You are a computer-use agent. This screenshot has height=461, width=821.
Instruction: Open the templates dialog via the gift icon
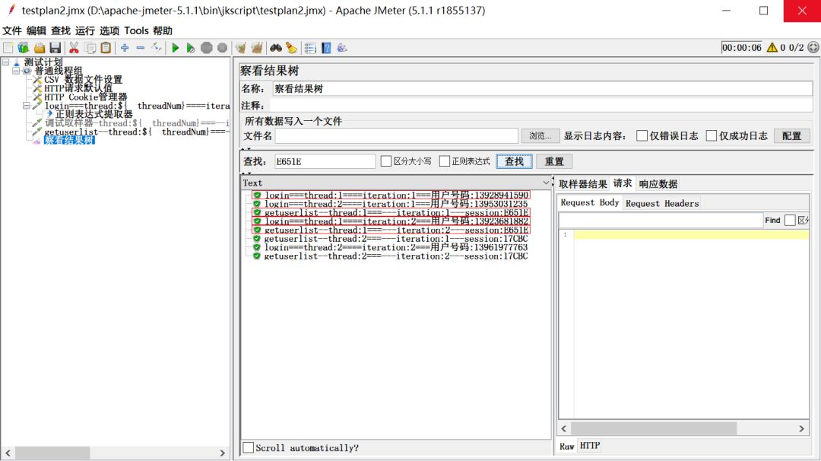(24, 47)
